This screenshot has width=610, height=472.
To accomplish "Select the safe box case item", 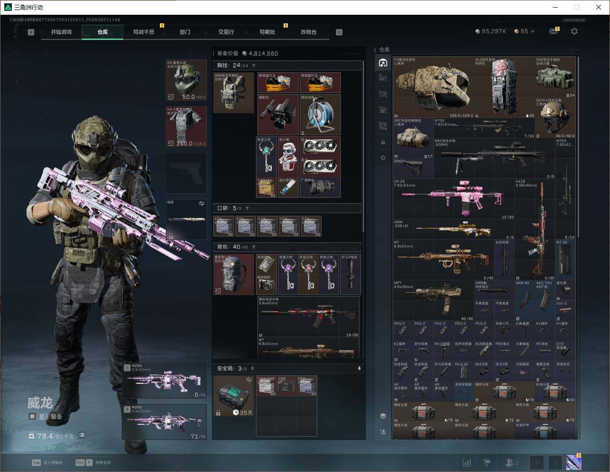I will [x=234, y=396].
